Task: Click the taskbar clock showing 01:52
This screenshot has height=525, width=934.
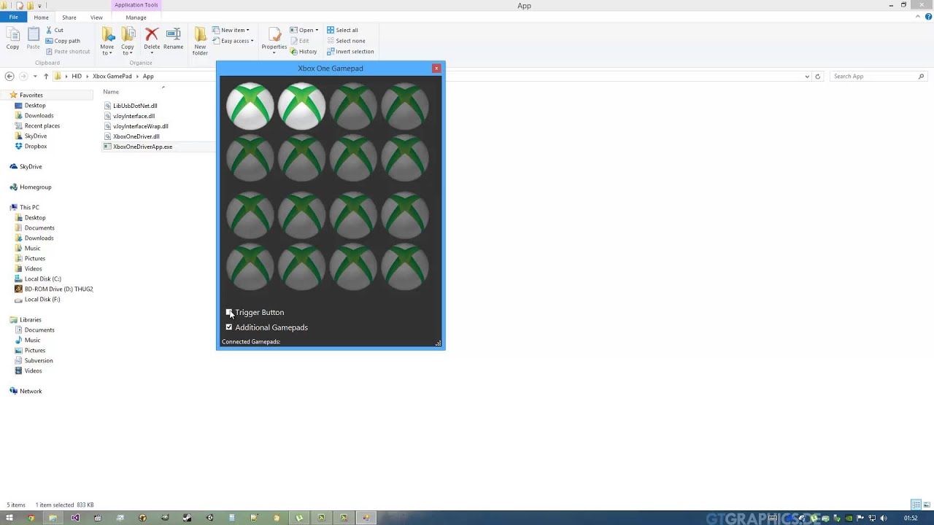Action: point(911,518)
